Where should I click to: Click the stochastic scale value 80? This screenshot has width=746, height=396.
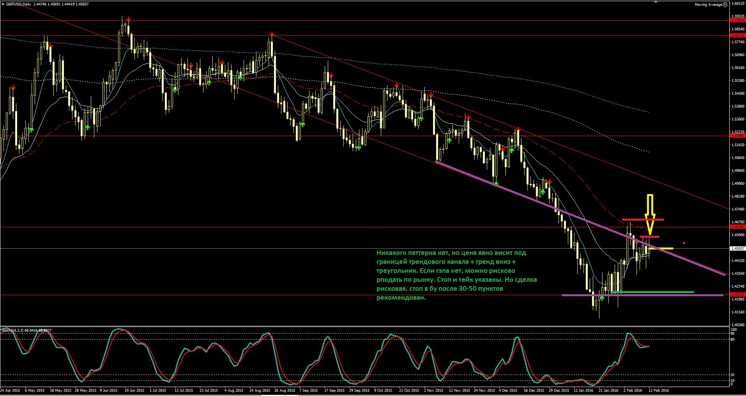(732, 339)
